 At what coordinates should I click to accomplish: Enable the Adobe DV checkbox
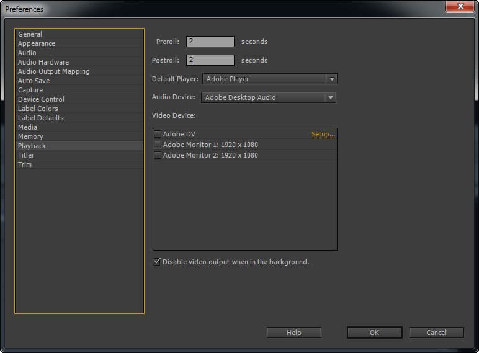158,134
